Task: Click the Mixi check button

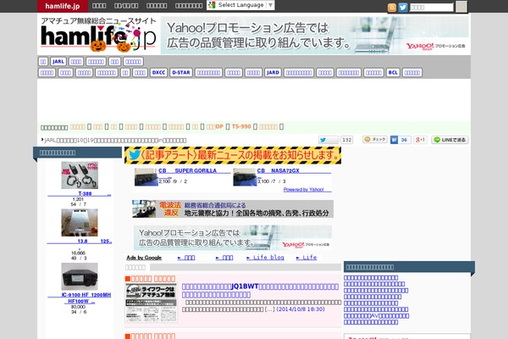Action: point(375,140)
